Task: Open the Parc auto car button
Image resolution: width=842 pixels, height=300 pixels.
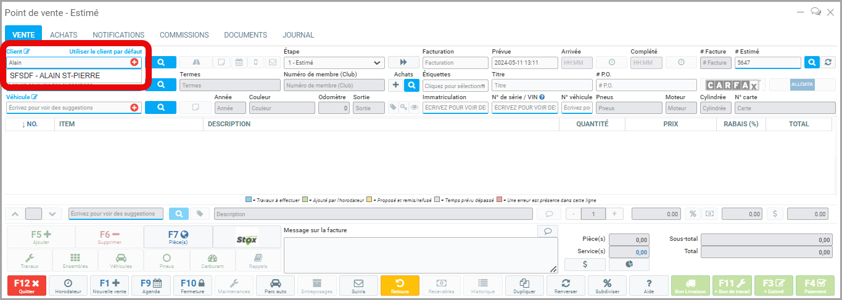Action: point(274,286)
